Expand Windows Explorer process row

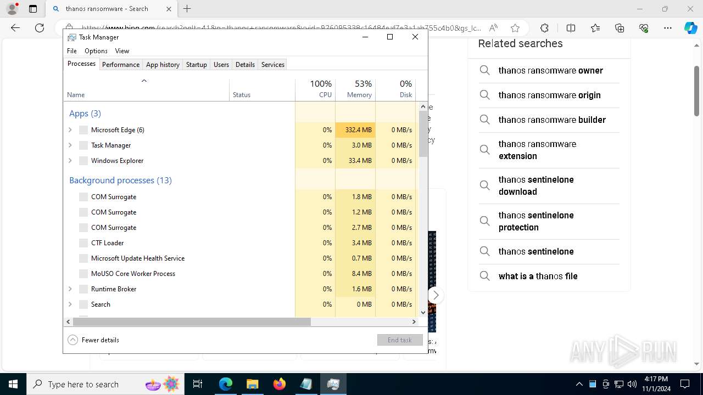70,161
